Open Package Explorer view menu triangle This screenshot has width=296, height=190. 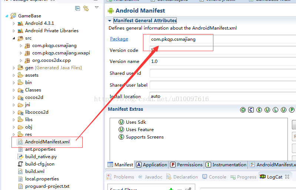point(97,7)
